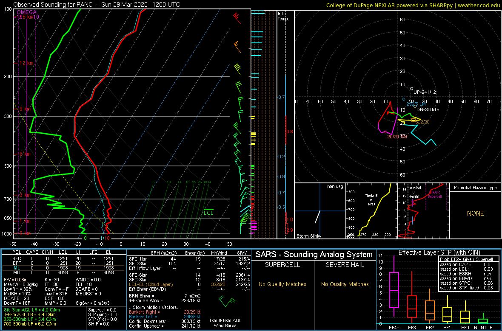
Task: Click '4-6km SR Wind =' row
Action: (x=165, y=300)
